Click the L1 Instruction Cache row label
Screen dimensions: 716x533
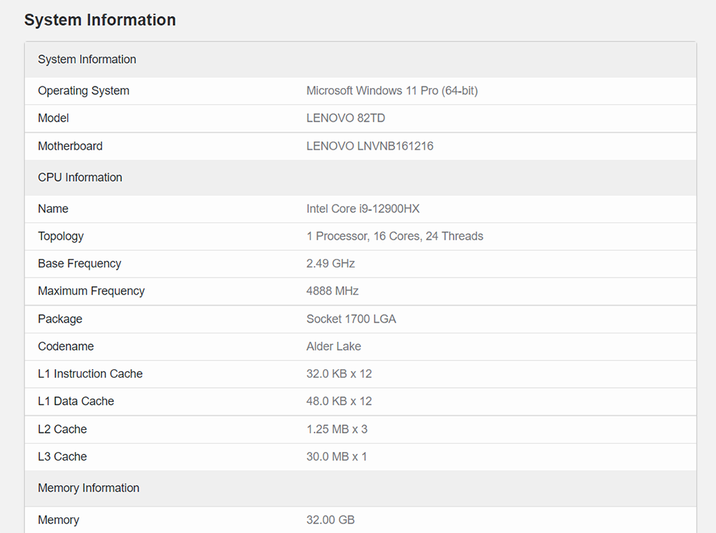click(x=90, y=373)
